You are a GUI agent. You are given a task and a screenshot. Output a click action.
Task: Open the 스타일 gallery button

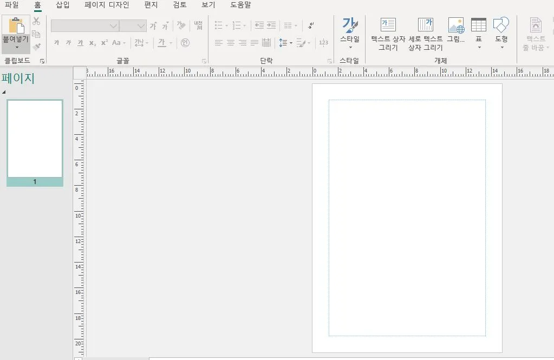point(350,34)
